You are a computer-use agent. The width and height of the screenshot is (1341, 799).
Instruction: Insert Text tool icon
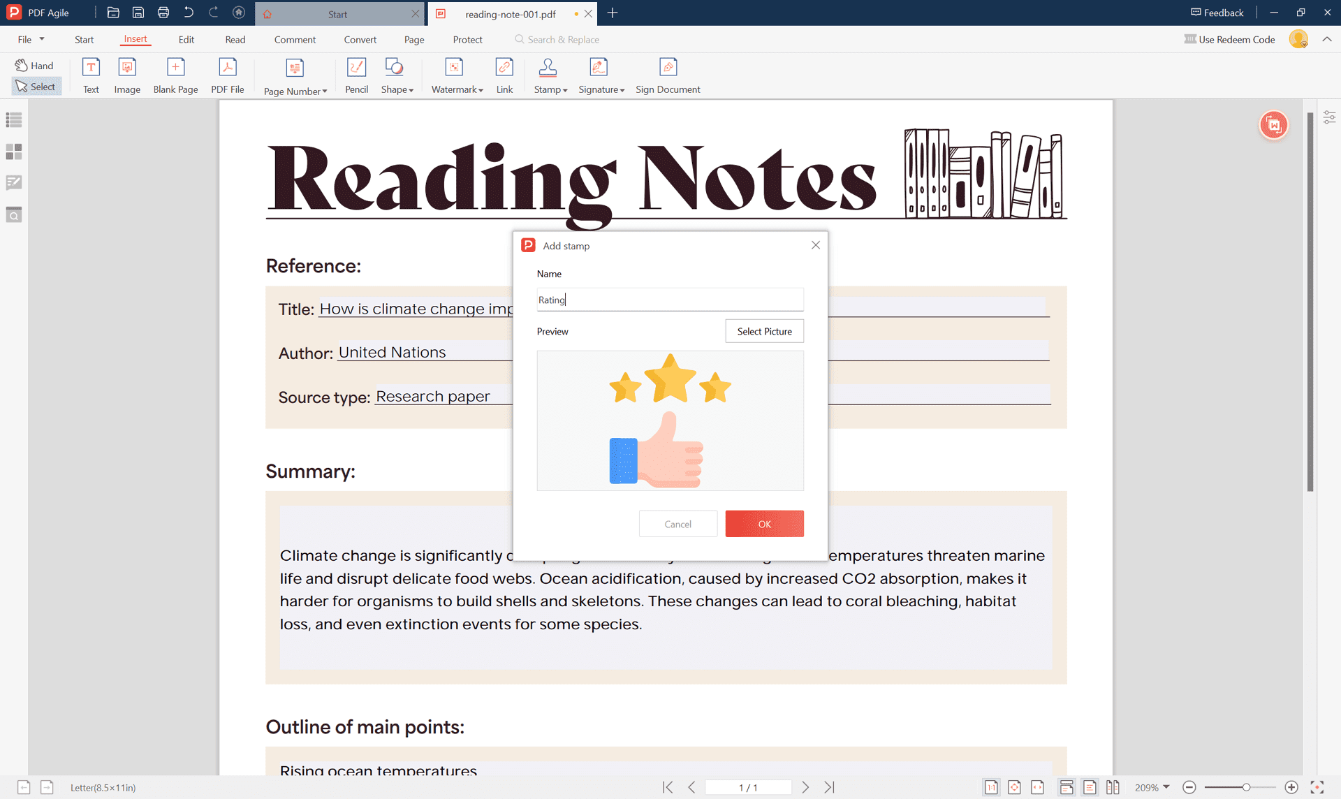click(x=91, y=75)
